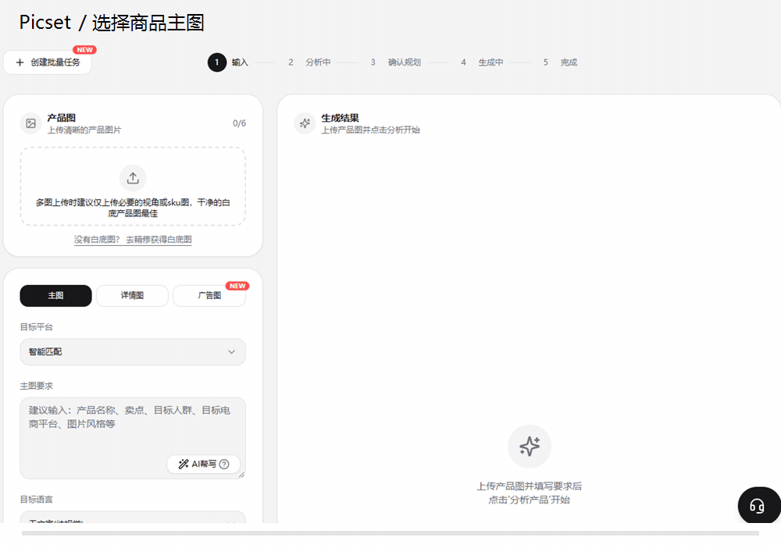
Task: Select the 主图 tab
Action: (x=55, y=296)
